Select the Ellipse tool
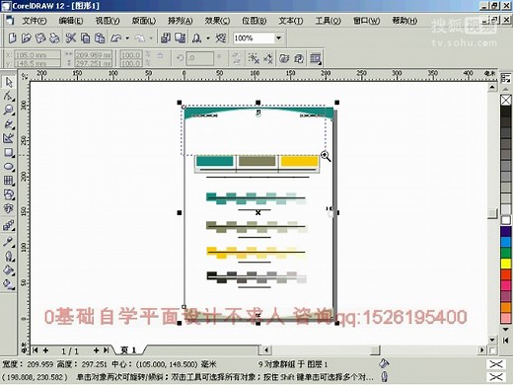This screenshot has height=385, width=513. pos(9,167)
